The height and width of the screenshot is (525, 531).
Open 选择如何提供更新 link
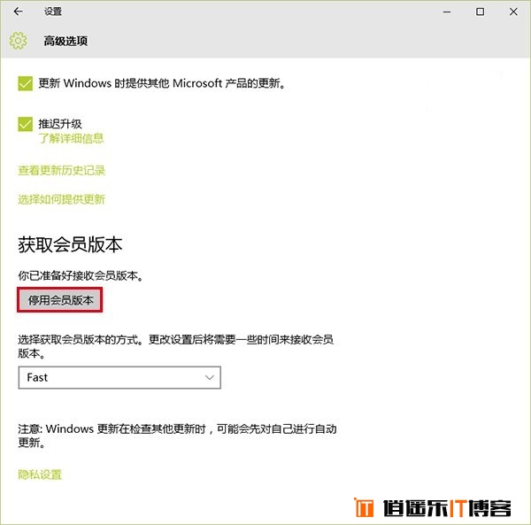click(62, 199)
